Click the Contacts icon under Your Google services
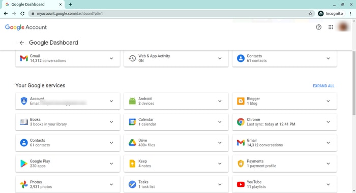The image size is (356, 193). click(24, 143)
